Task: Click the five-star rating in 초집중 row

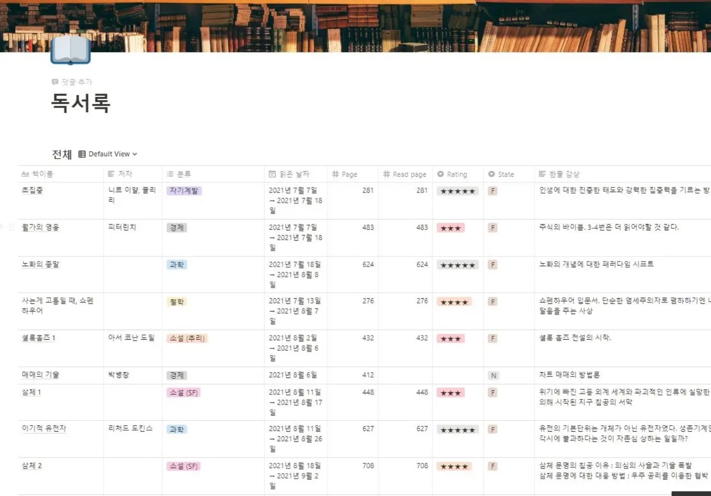Action: 458,191
